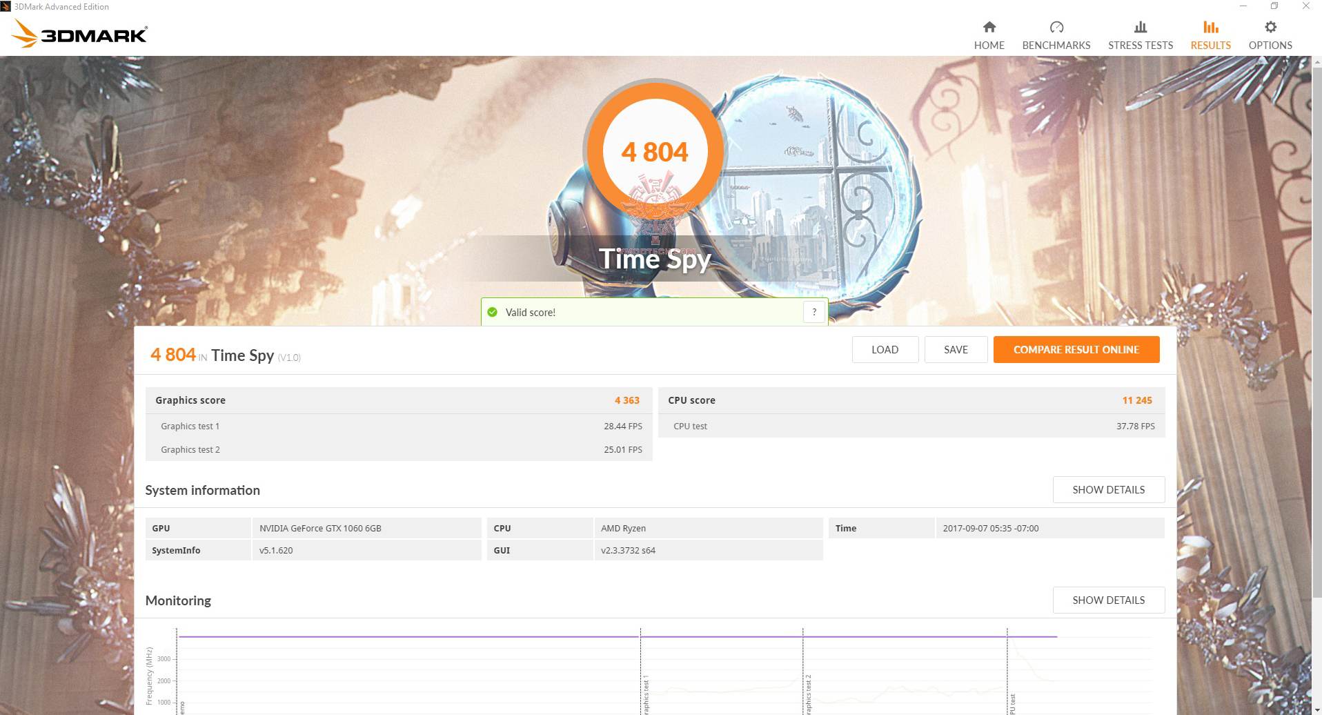Show details for System information
The height and width of the screenshot is (715, 1322).
click(x=1109, y=489)
